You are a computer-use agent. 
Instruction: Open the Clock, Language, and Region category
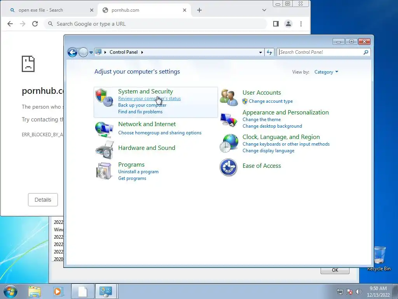point(281,137)
